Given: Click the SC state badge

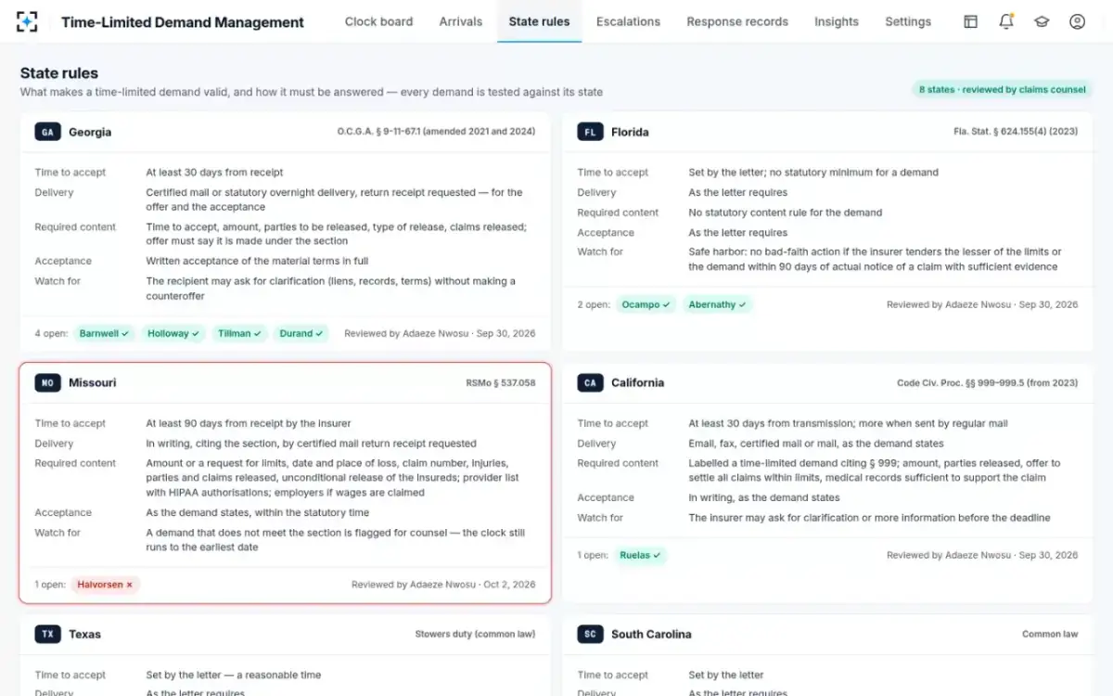Looking at the screenshot, I should click(590, 634).
